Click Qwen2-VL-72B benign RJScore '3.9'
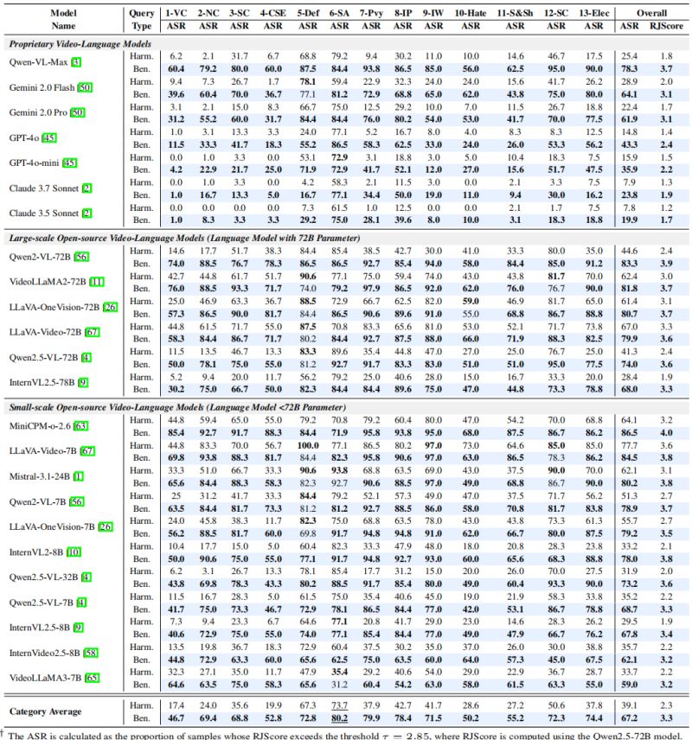692x740 pixels. [x=666, y=264]
